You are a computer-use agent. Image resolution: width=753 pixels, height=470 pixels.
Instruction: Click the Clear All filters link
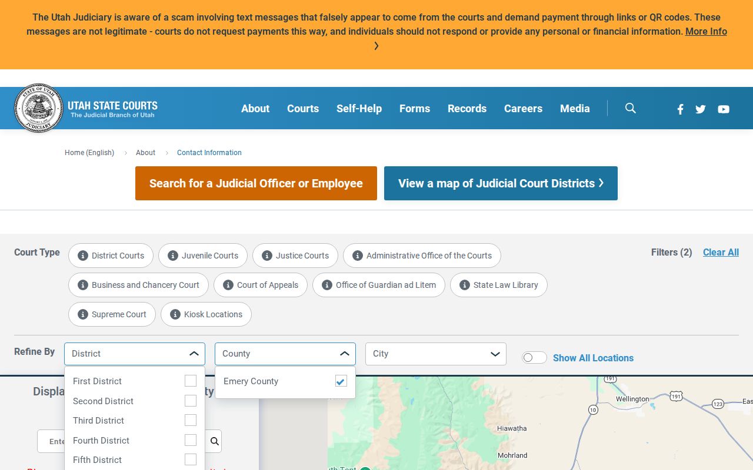pyautogui.click(x=721, y=252)
